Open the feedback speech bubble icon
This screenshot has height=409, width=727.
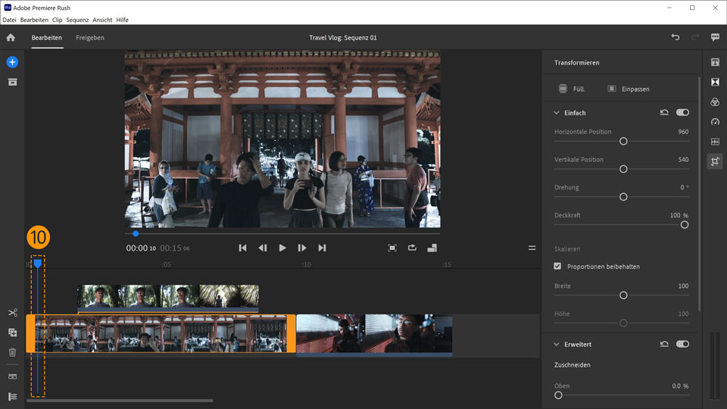[715, 38]
